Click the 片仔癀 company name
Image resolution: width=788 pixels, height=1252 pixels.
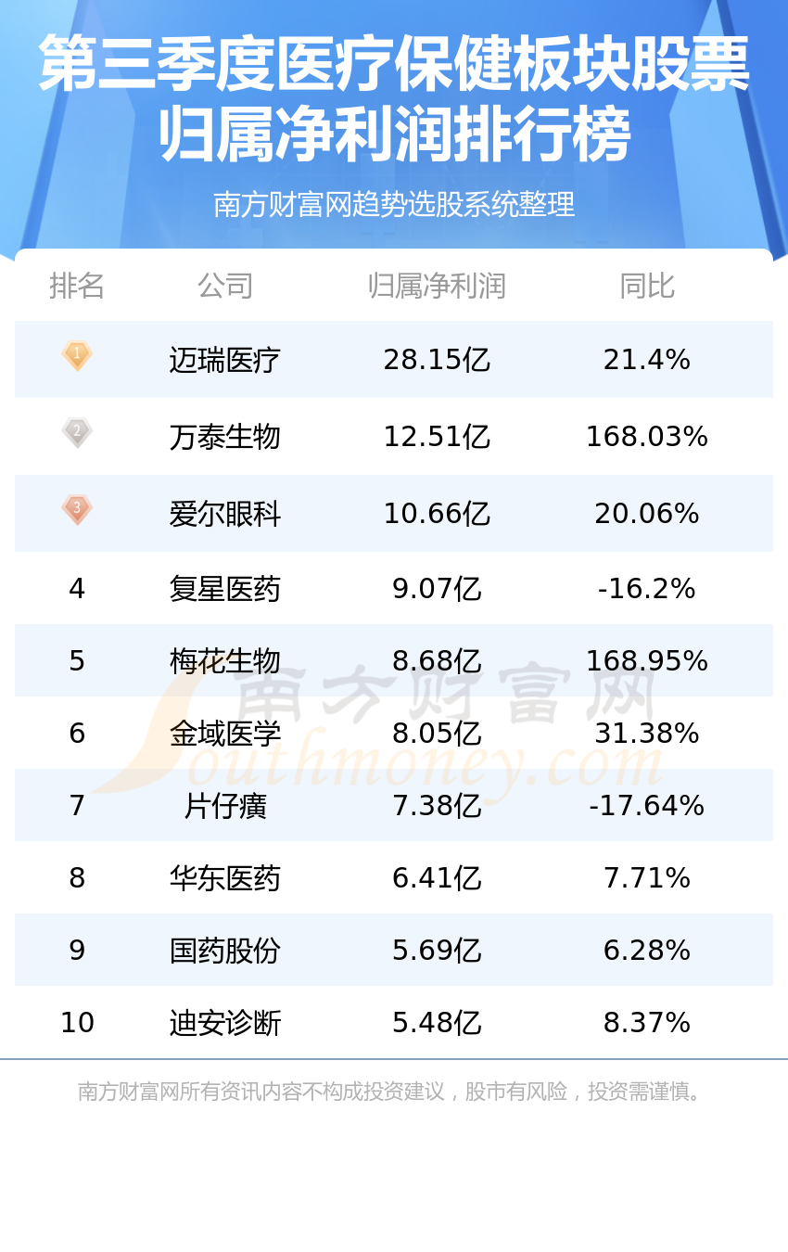click(x=225, y=806)
